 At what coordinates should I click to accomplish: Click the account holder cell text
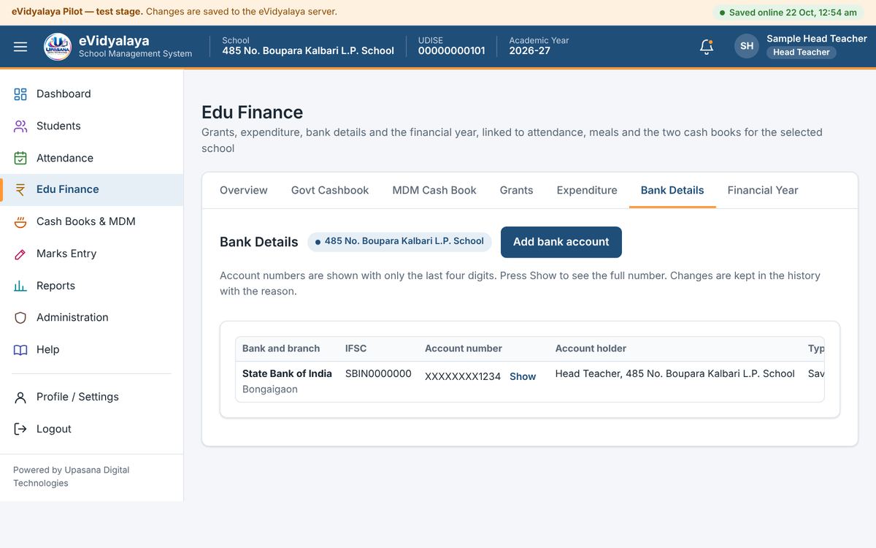pos(675,373)
